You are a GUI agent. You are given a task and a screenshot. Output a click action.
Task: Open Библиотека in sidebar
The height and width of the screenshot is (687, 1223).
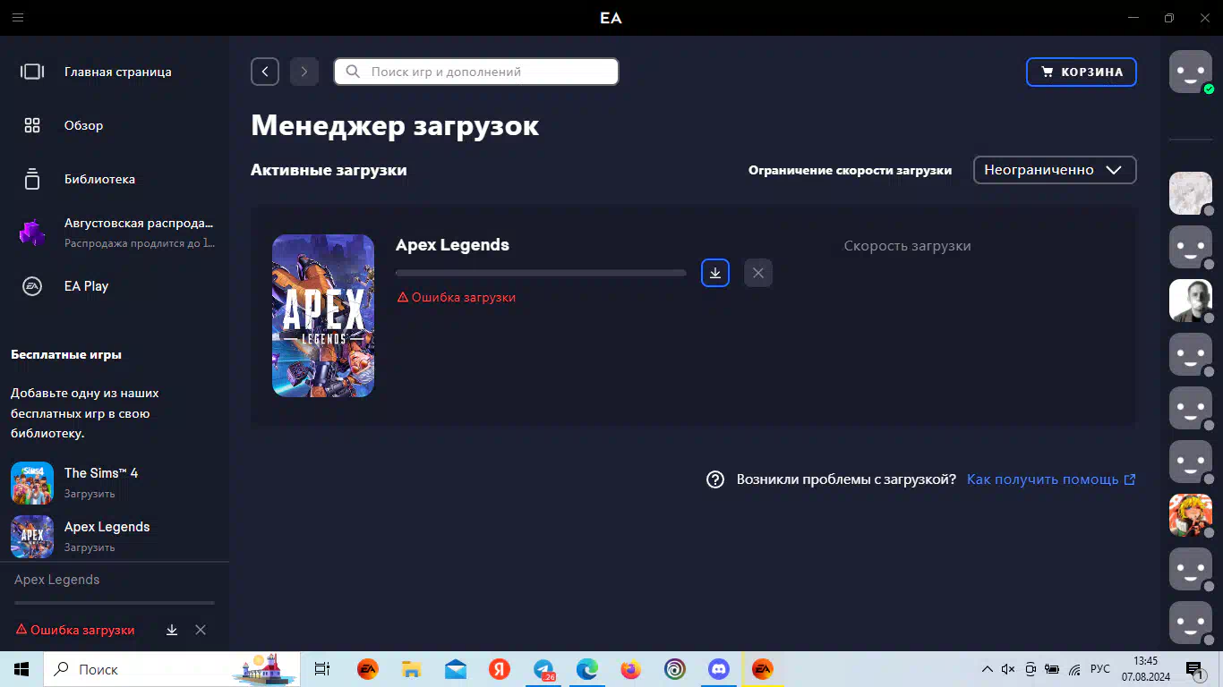(99, 179)
